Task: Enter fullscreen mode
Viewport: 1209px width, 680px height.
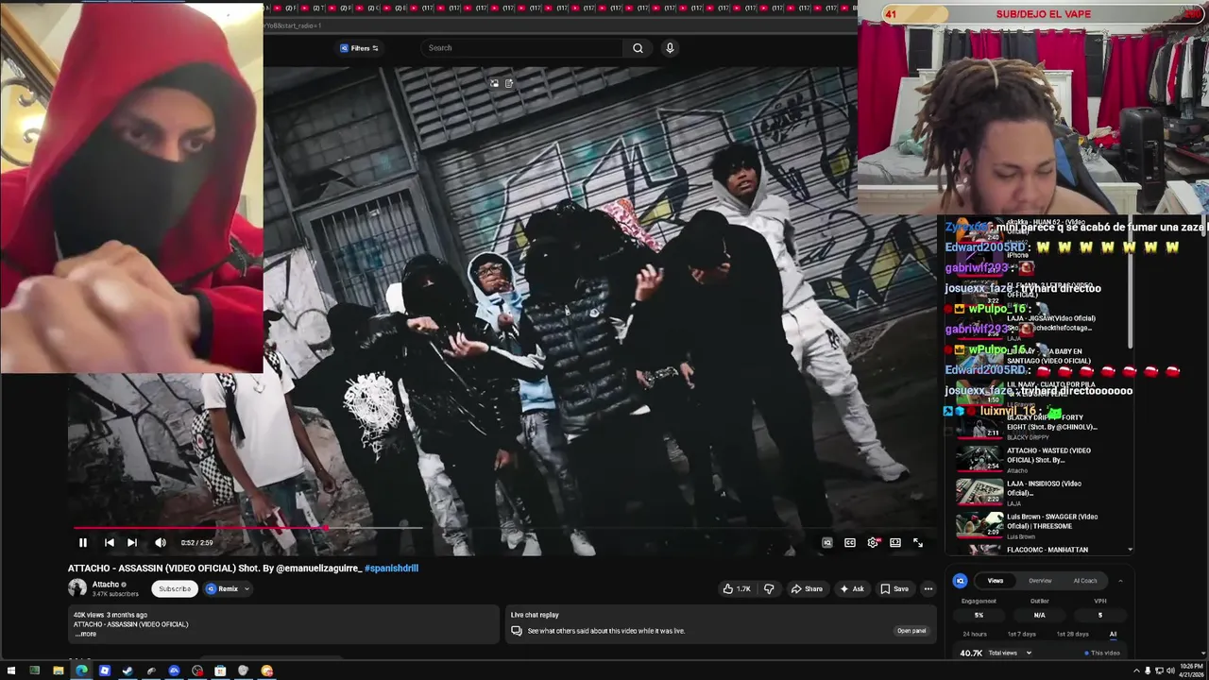Action: tap(918, 543)
